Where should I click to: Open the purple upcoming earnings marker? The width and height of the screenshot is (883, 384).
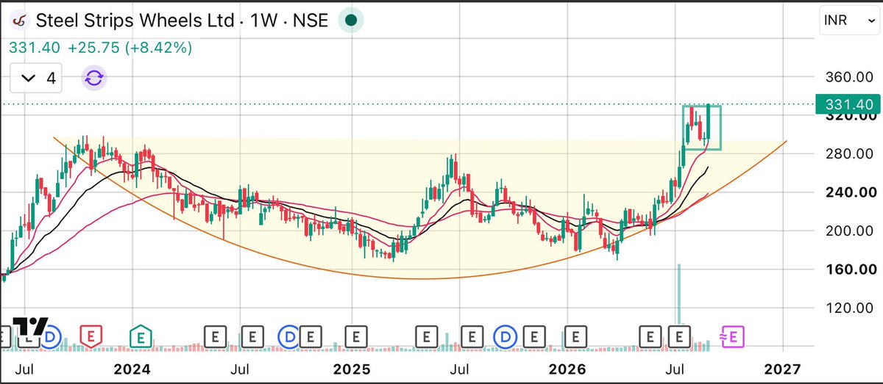tap(734, 336)
